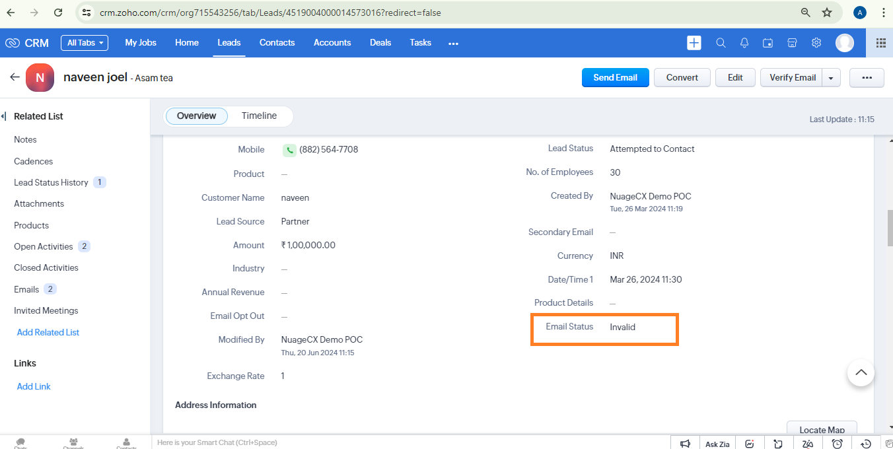Click the Edit button
Image resolution: width=893 pixels, height=449 pixels.
click(735, 78)
